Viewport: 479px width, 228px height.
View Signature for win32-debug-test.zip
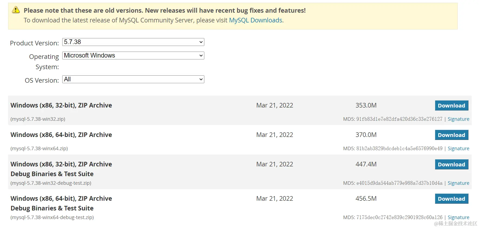coord(458,183)
